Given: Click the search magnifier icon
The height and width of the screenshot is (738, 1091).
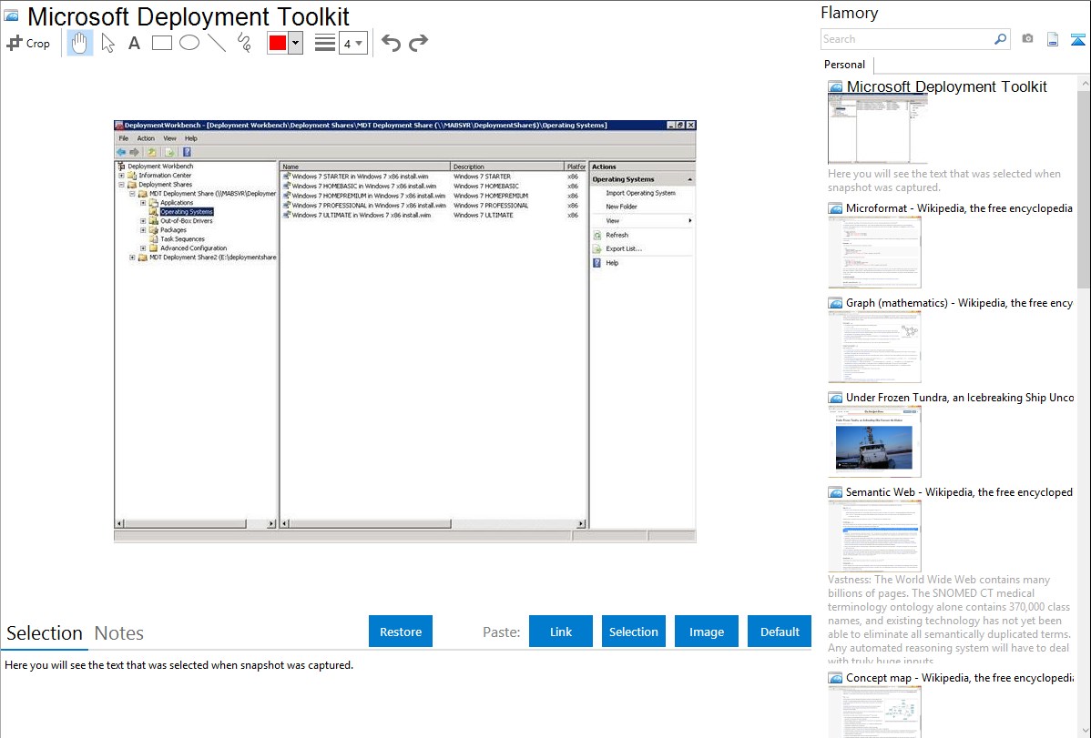Looking at the screenshot, I should (x=1001, y=39).
